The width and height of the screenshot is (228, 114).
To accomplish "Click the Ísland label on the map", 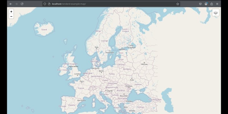I will [x=44, y=29].
